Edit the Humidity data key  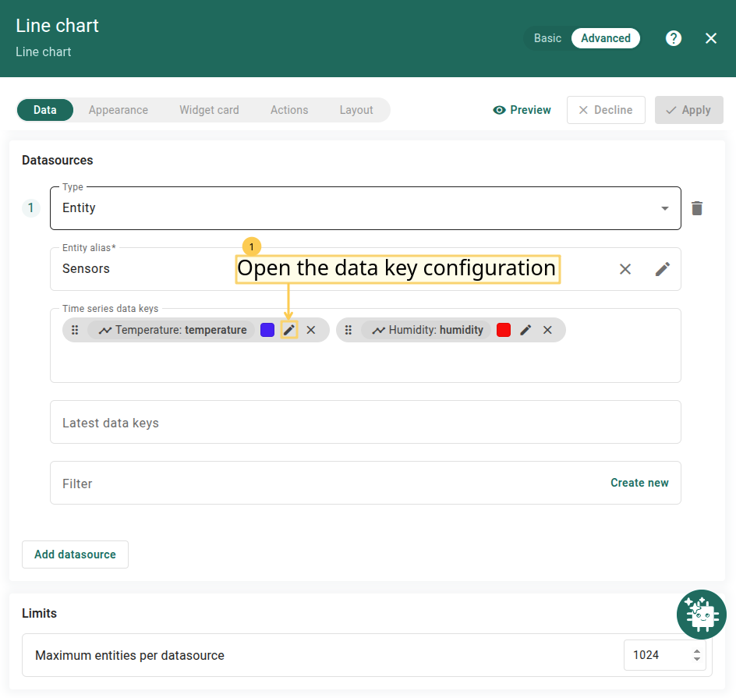click(525, 330)
